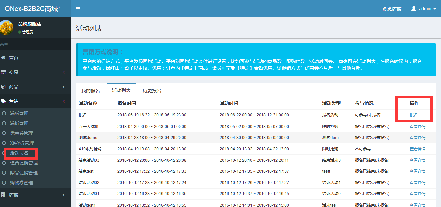
Task: Expand the 店铺 menu chevron
Action: (64, 195)
